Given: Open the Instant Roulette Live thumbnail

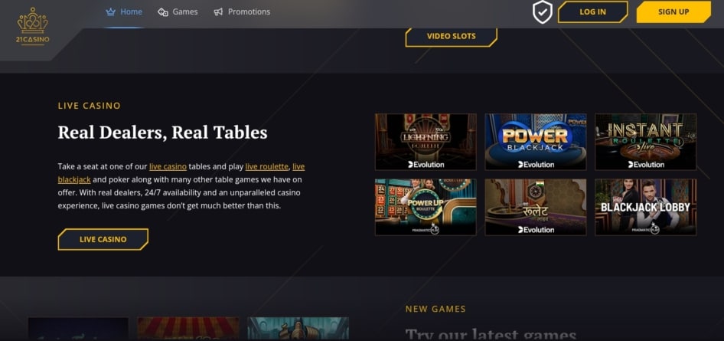Looking at the screenshot, I should point(645,142).
